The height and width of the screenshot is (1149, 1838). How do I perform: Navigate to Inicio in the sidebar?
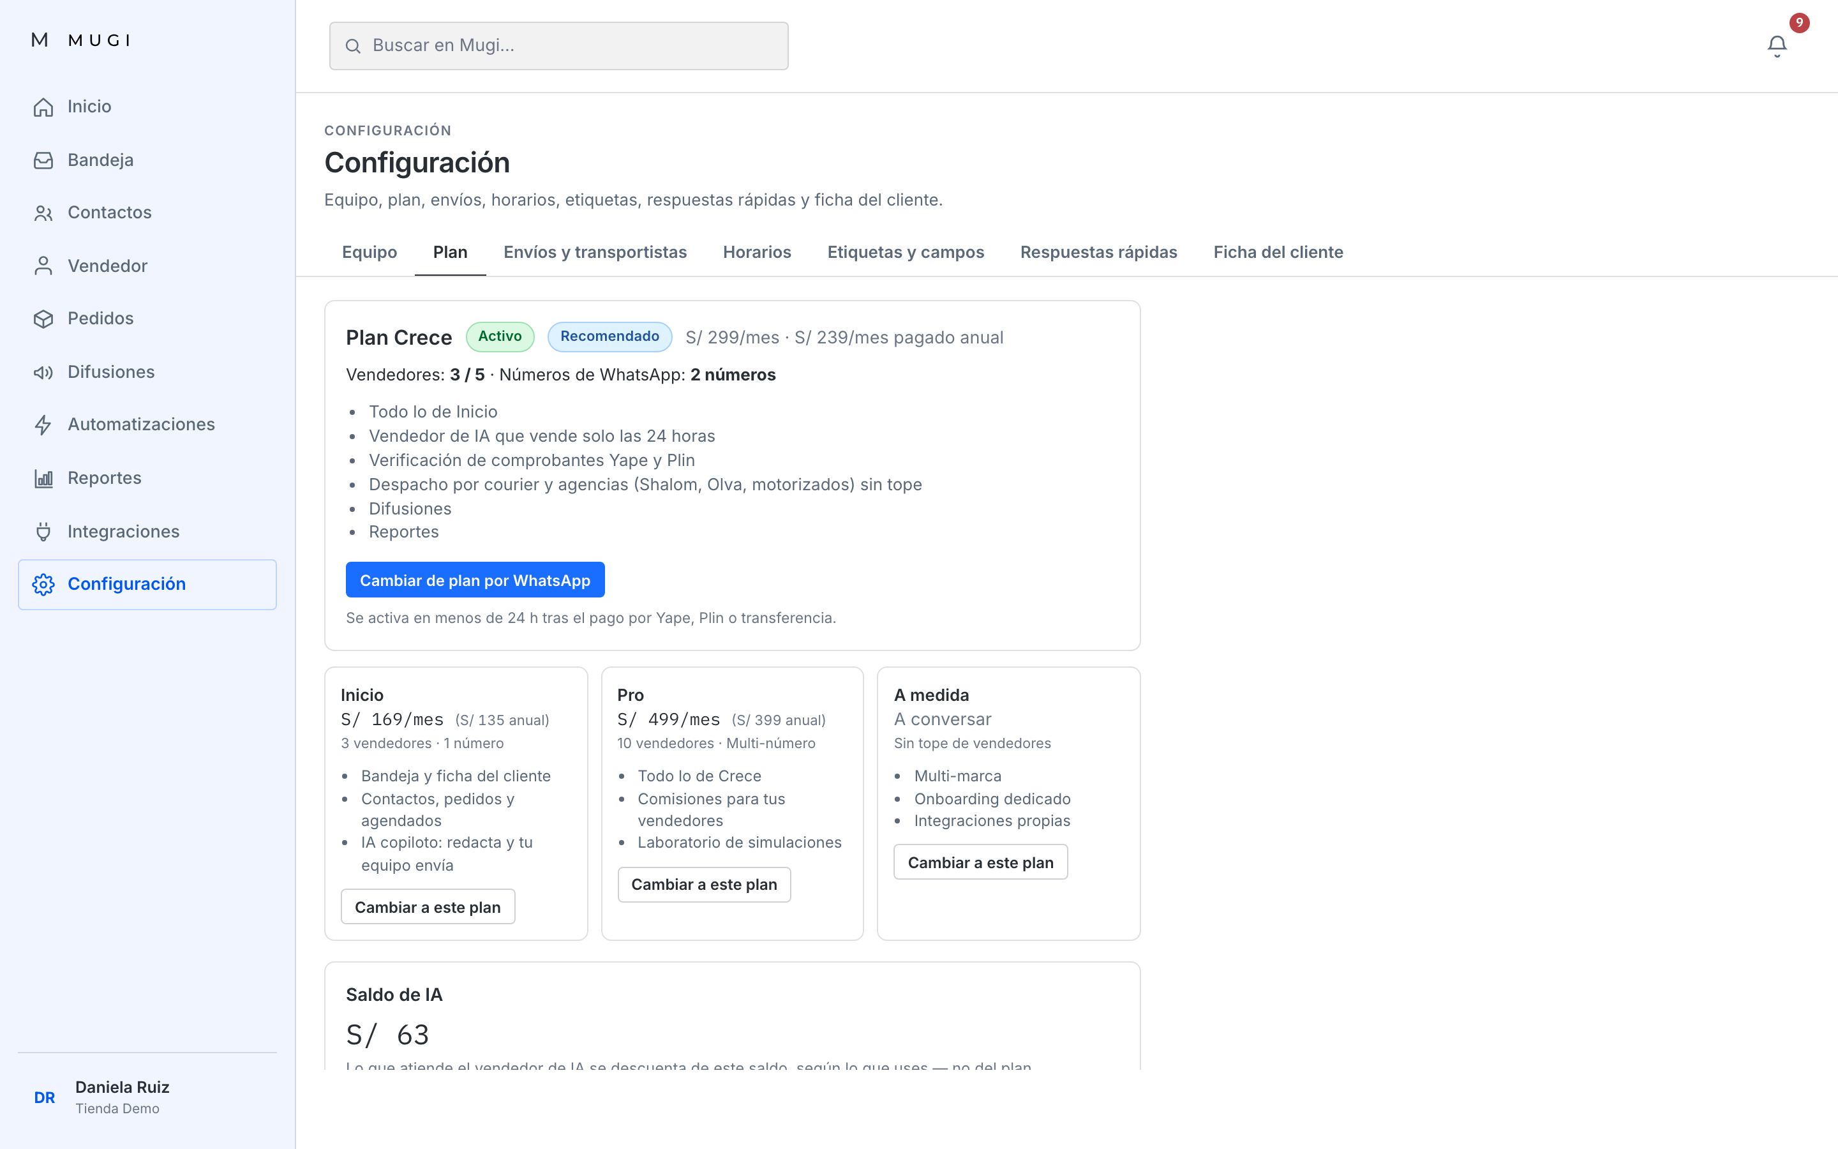click(x=147, y=107)
